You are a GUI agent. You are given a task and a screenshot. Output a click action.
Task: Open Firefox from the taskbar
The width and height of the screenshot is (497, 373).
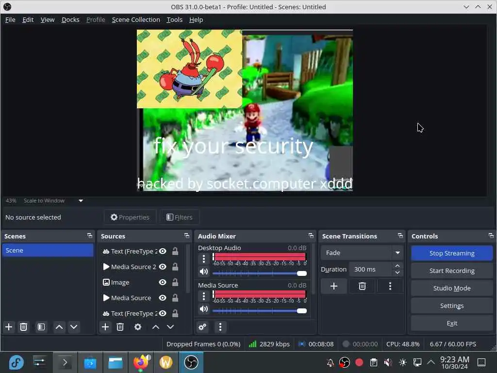[x=141, y=362]
